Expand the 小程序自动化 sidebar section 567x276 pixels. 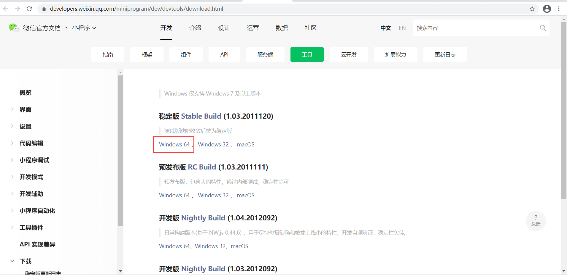[12, 211]
